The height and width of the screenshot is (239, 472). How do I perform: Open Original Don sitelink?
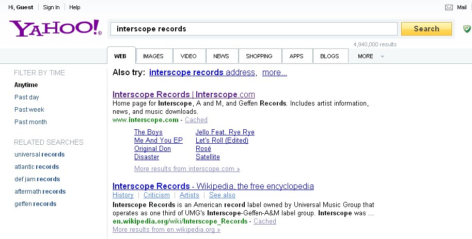[153, 149]
